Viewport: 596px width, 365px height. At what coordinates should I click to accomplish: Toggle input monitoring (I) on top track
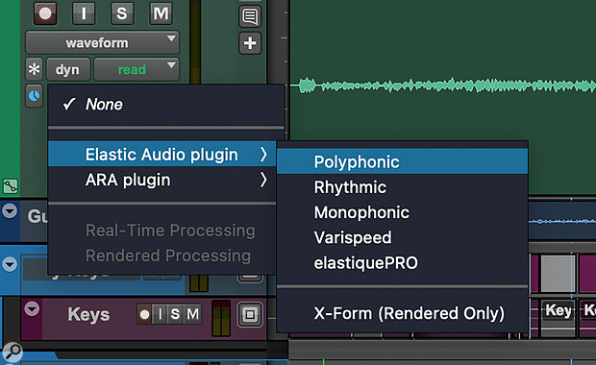(84, 13)
